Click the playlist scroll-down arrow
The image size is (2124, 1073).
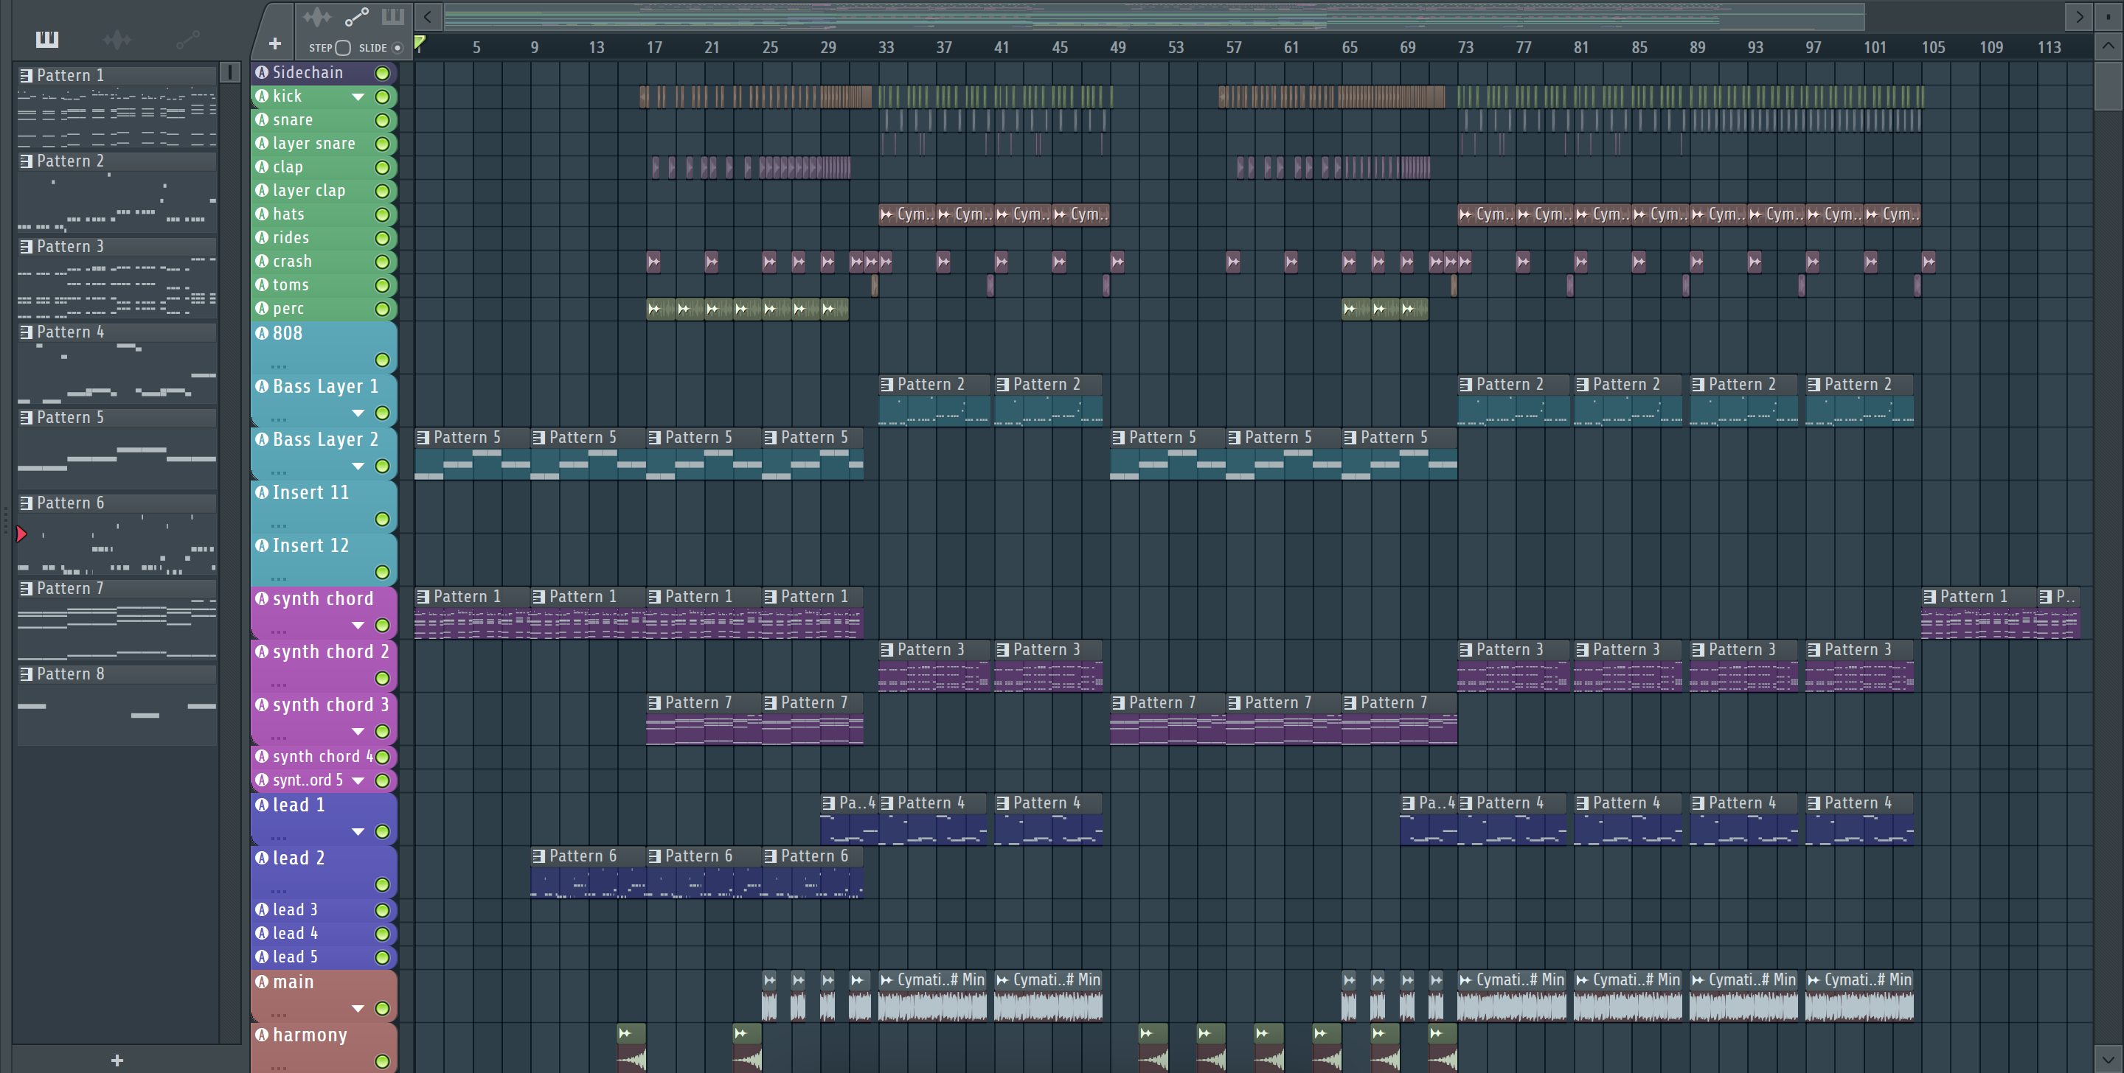point(2108,1058)
